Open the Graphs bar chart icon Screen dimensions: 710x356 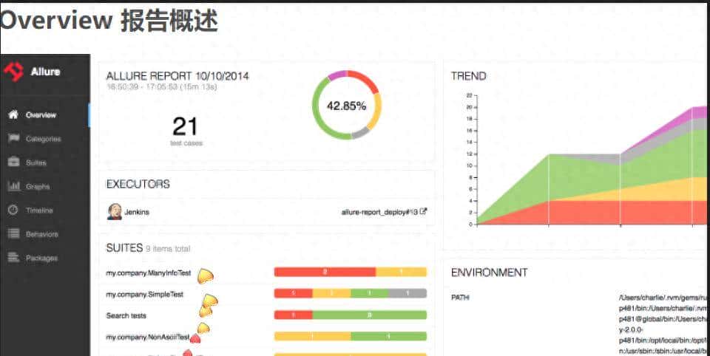tap(14, 186)
